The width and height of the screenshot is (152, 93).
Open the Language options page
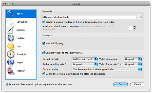click(21, 22)
